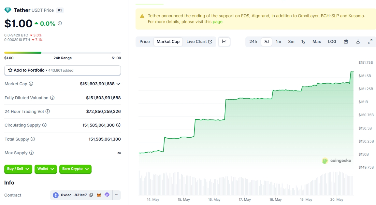
Task: Click the $151B axis label
Action: [x=363, y=102]
